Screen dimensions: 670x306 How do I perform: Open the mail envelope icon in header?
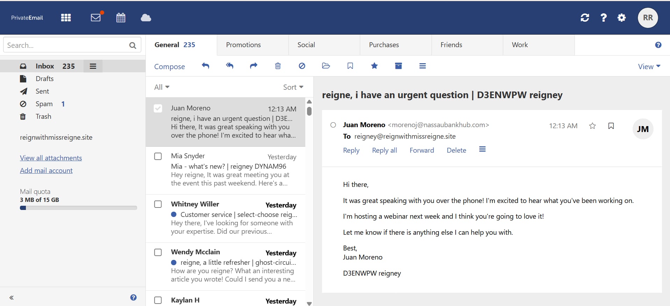point(96,17)
